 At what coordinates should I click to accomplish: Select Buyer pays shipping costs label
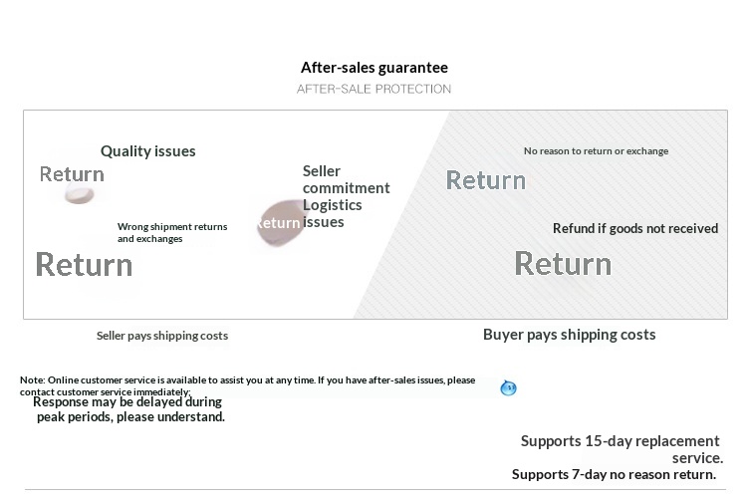[x=569, y=335]
